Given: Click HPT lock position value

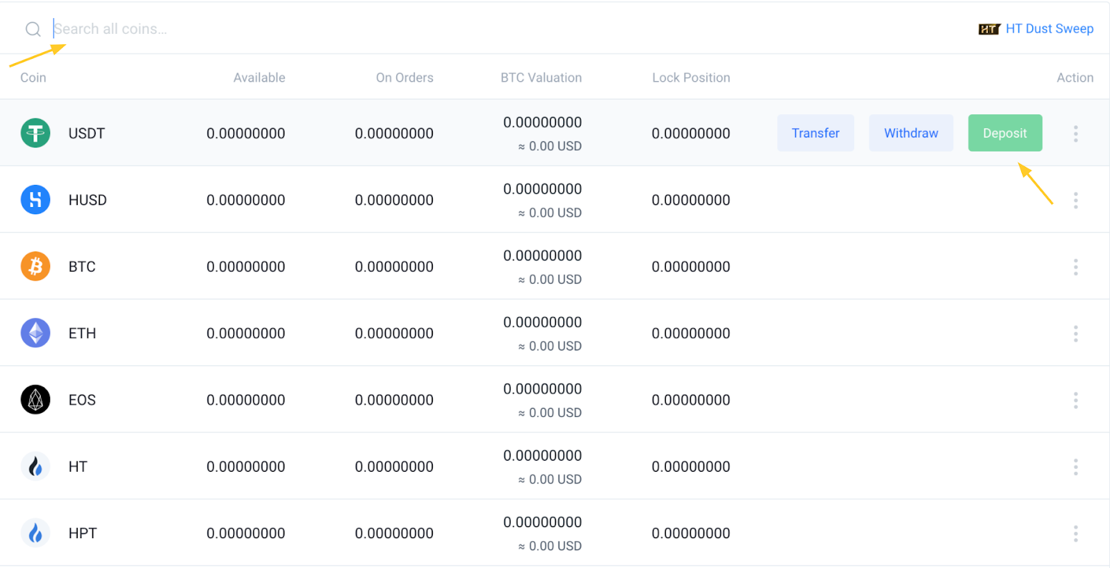Looking at the screenshot, I should pyautogui.click(x=691, y=533).
